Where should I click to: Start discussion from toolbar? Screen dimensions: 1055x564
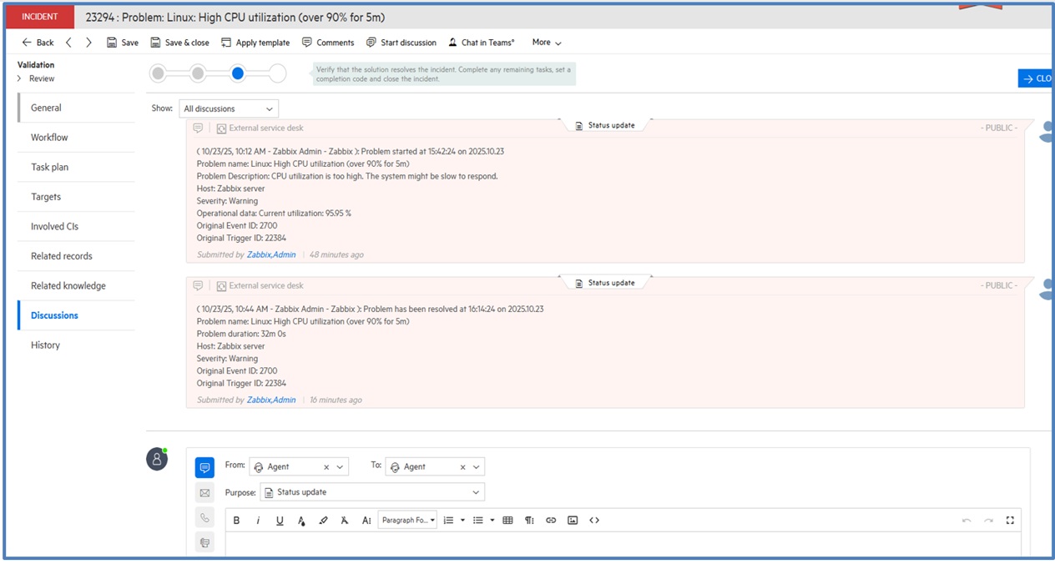click(x=401, y=43)
